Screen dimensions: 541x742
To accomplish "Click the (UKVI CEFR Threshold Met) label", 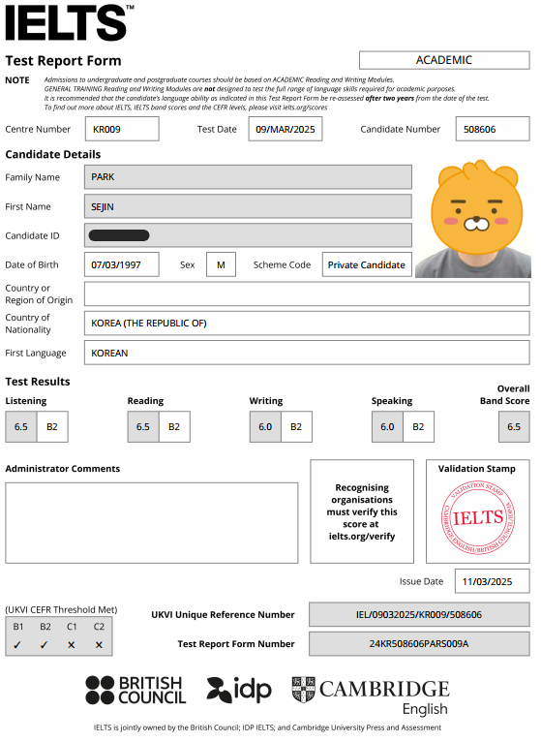I will (62, 609).
